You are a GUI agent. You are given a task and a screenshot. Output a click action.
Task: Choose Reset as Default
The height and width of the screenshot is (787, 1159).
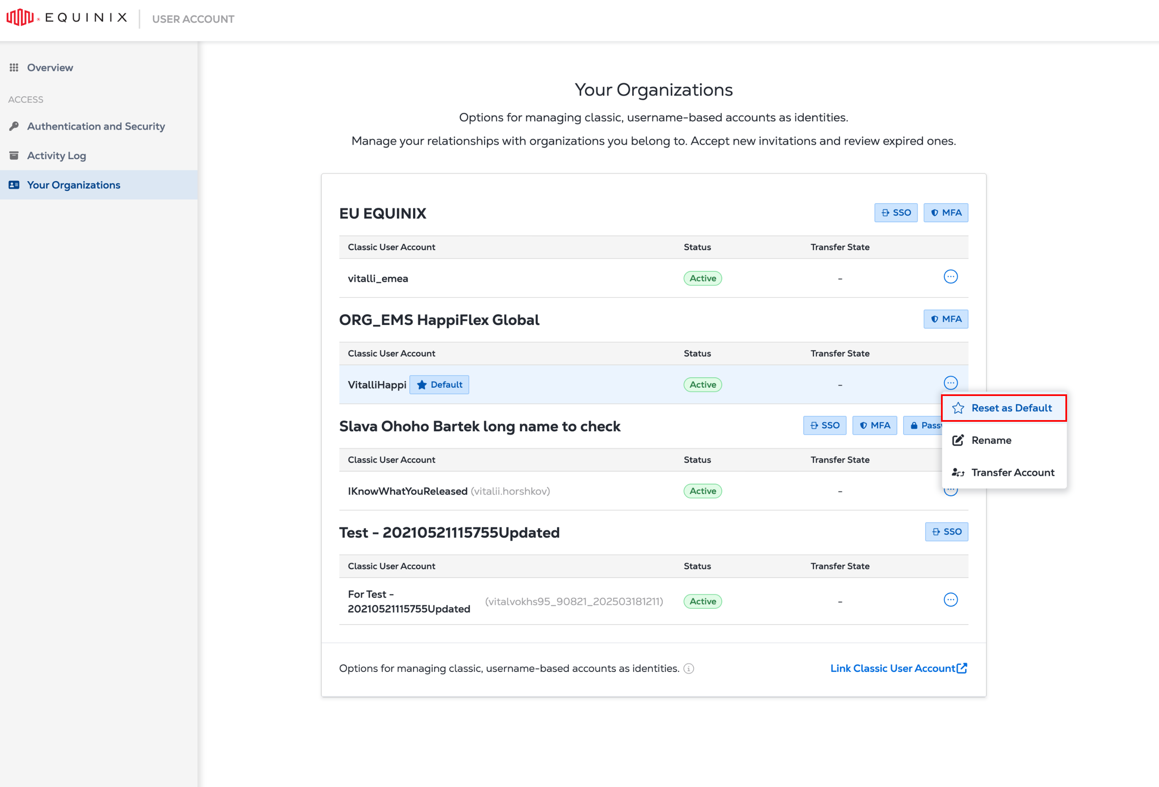1003,408
